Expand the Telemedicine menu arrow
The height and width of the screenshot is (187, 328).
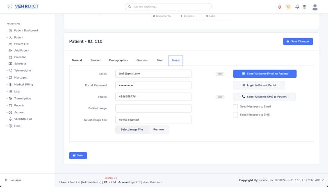pos(7,70)
